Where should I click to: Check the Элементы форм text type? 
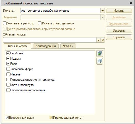click(8, 69)
